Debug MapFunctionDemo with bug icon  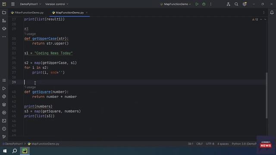tap(204, 4)
